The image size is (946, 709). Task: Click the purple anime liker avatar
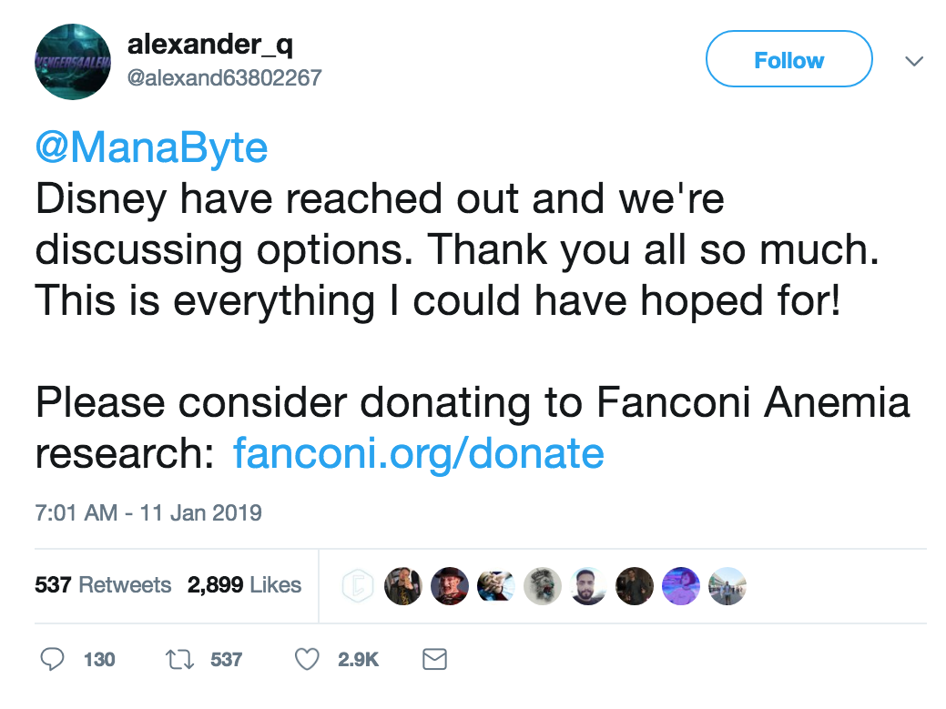coord(680,586)
